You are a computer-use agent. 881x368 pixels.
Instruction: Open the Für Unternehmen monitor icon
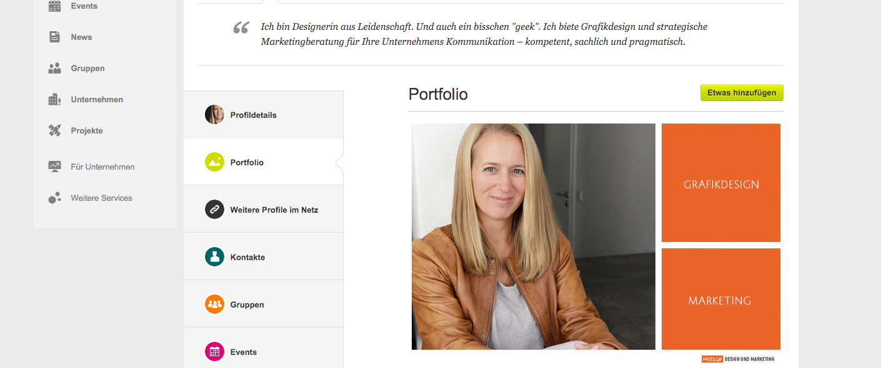tap(55, 167)
